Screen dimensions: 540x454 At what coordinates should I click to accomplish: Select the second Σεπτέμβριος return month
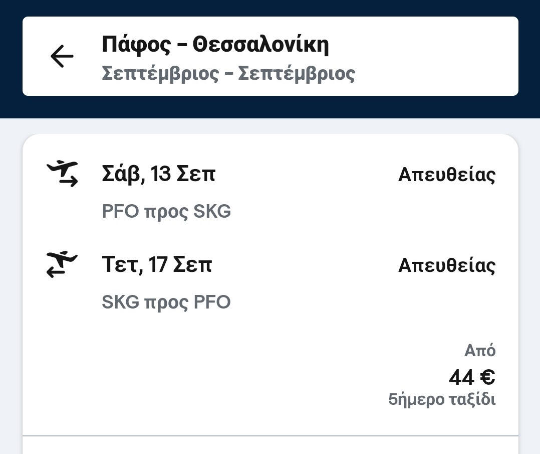tap(297, 73)
